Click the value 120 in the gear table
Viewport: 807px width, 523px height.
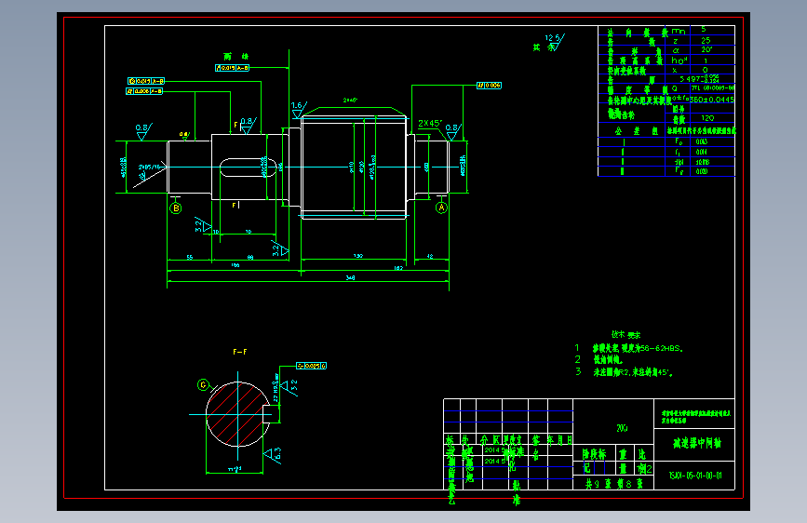pos(707,118)
